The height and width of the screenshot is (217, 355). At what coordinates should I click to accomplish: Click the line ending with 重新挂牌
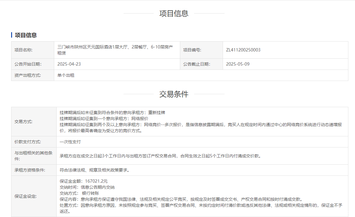[x=112, y=113]
